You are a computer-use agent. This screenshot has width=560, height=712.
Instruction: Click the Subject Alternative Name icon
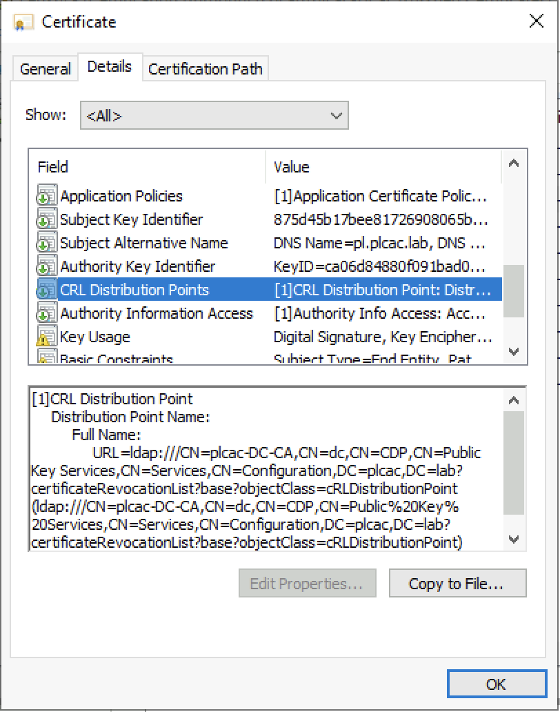coord(46,244)
